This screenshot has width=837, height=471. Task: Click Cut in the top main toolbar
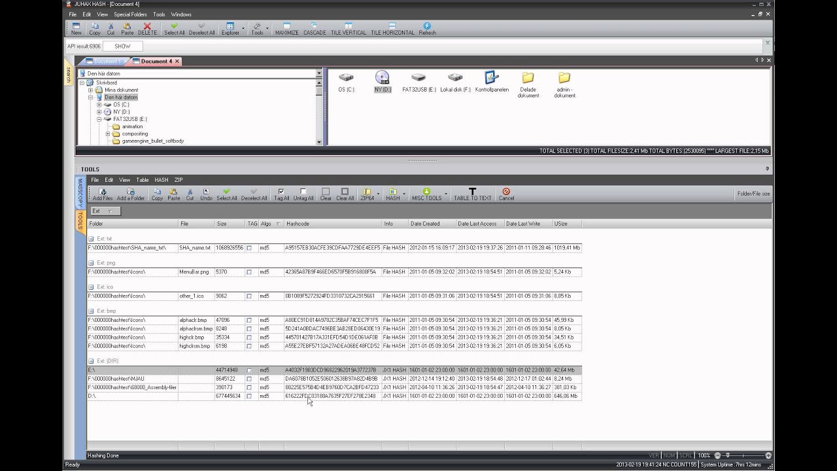[111, 29]
